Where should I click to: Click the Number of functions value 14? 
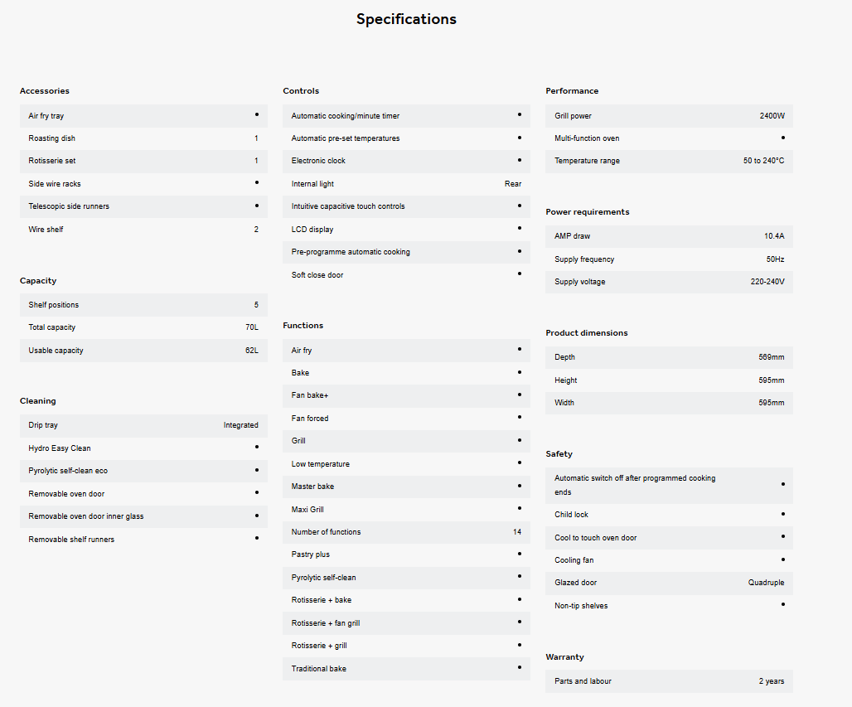517,532
